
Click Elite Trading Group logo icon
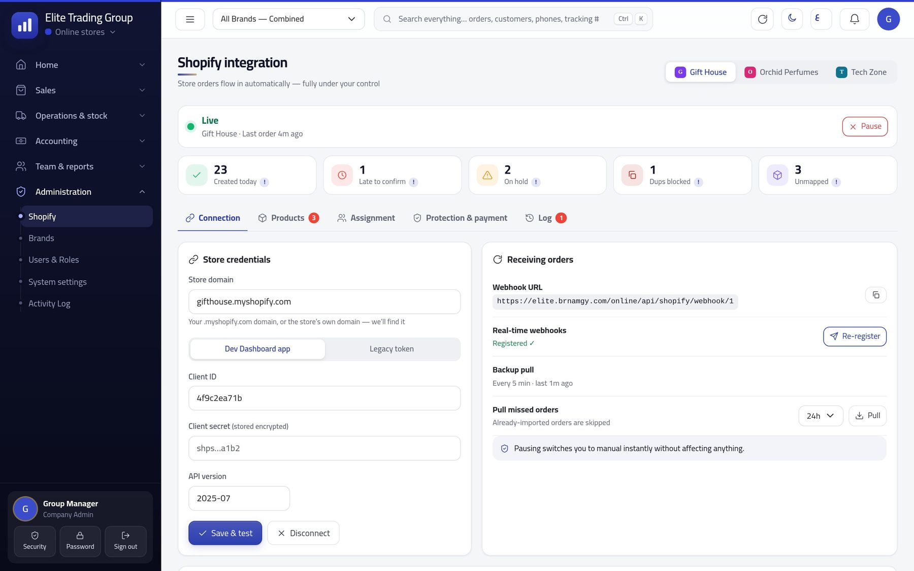coord(24,25)
